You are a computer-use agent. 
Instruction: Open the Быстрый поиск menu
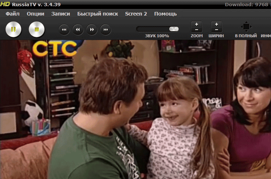[98, 14]
